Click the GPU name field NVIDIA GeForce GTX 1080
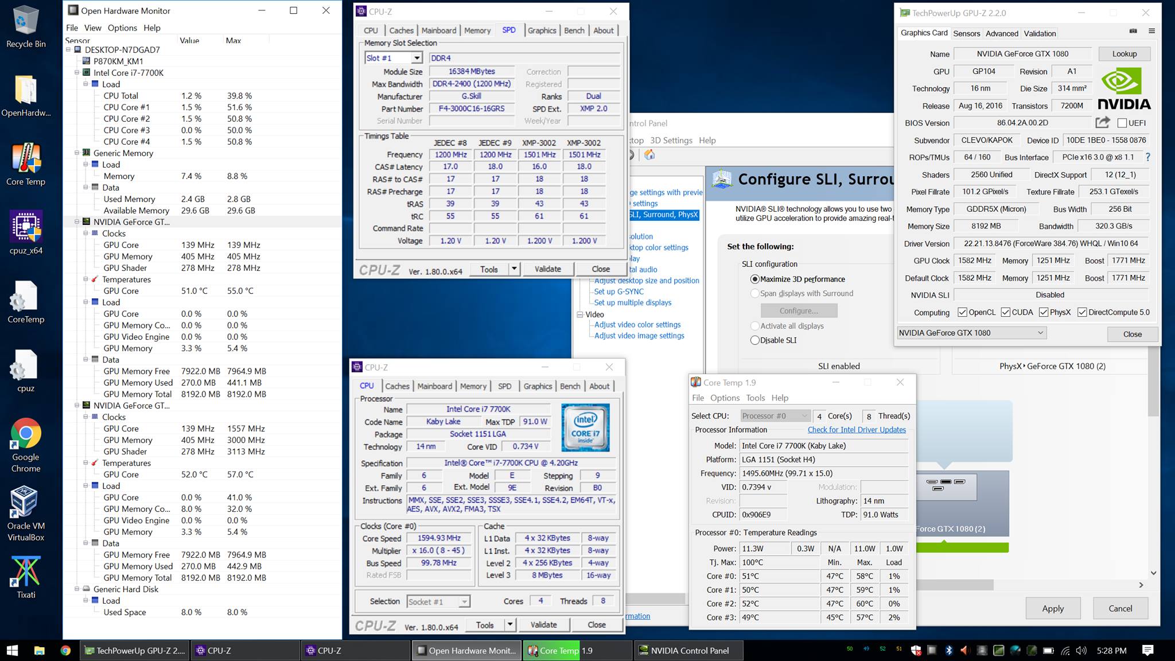Screen dimensions: 1175x661 coord(1022,54)
